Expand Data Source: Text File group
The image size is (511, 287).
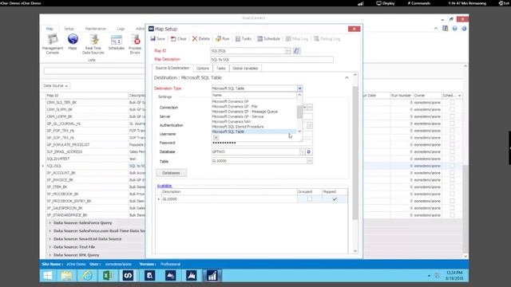(x=50, y=247)
